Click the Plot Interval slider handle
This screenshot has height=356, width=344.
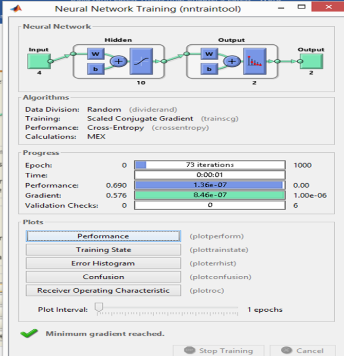tap(99, 308)
